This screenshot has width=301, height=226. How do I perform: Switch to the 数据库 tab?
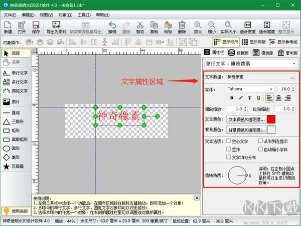click(x=238, y=52)
